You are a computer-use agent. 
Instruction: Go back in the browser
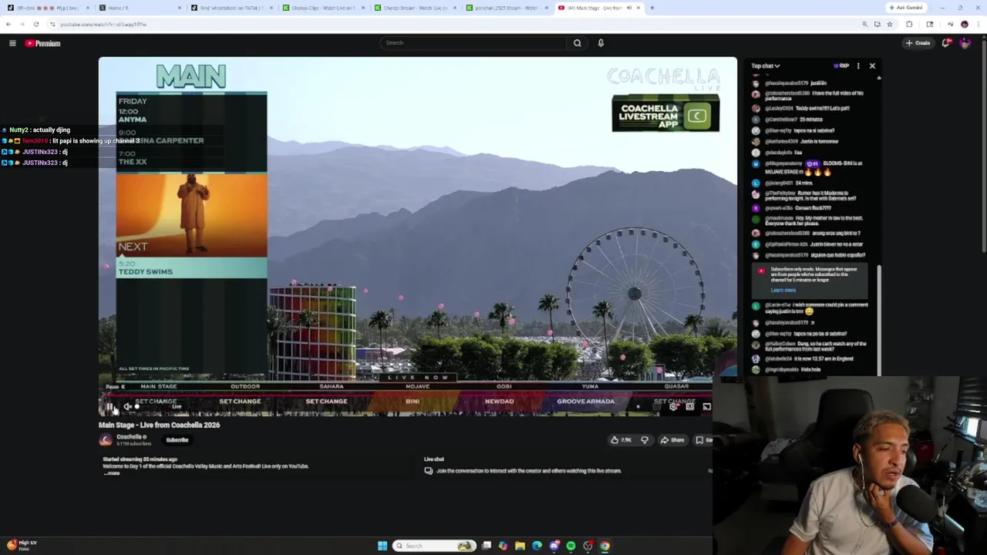pos(8,24)
